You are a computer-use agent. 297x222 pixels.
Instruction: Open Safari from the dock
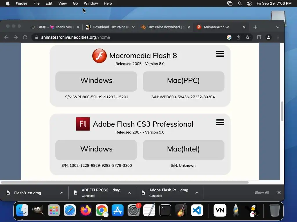pos(70,210)
